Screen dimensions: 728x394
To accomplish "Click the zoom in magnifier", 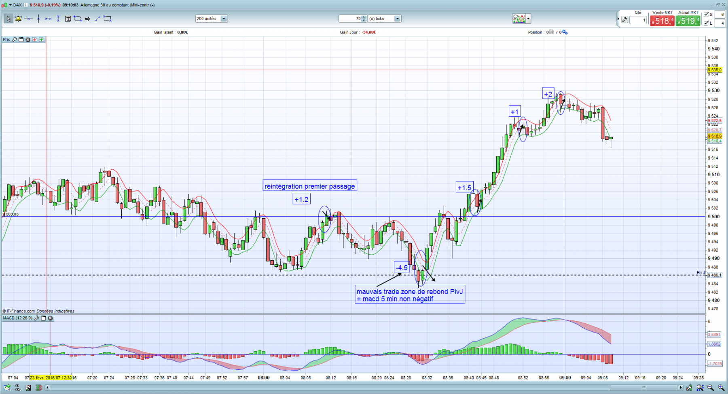I will pos(721,388).
